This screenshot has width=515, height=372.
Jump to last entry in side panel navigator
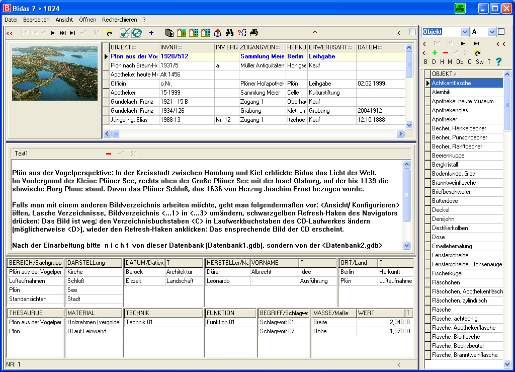476,43
